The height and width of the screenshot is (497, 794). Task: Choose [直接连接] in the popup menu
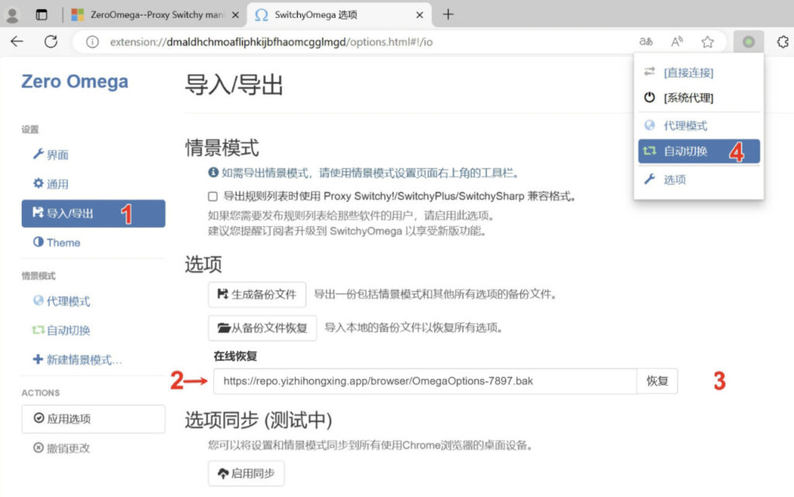[688, 72]
